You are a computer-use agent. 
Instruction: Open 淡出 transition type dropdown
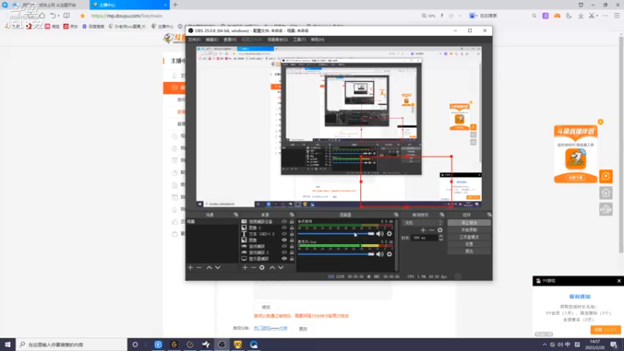pyautogui.click(x=423, y=222)
